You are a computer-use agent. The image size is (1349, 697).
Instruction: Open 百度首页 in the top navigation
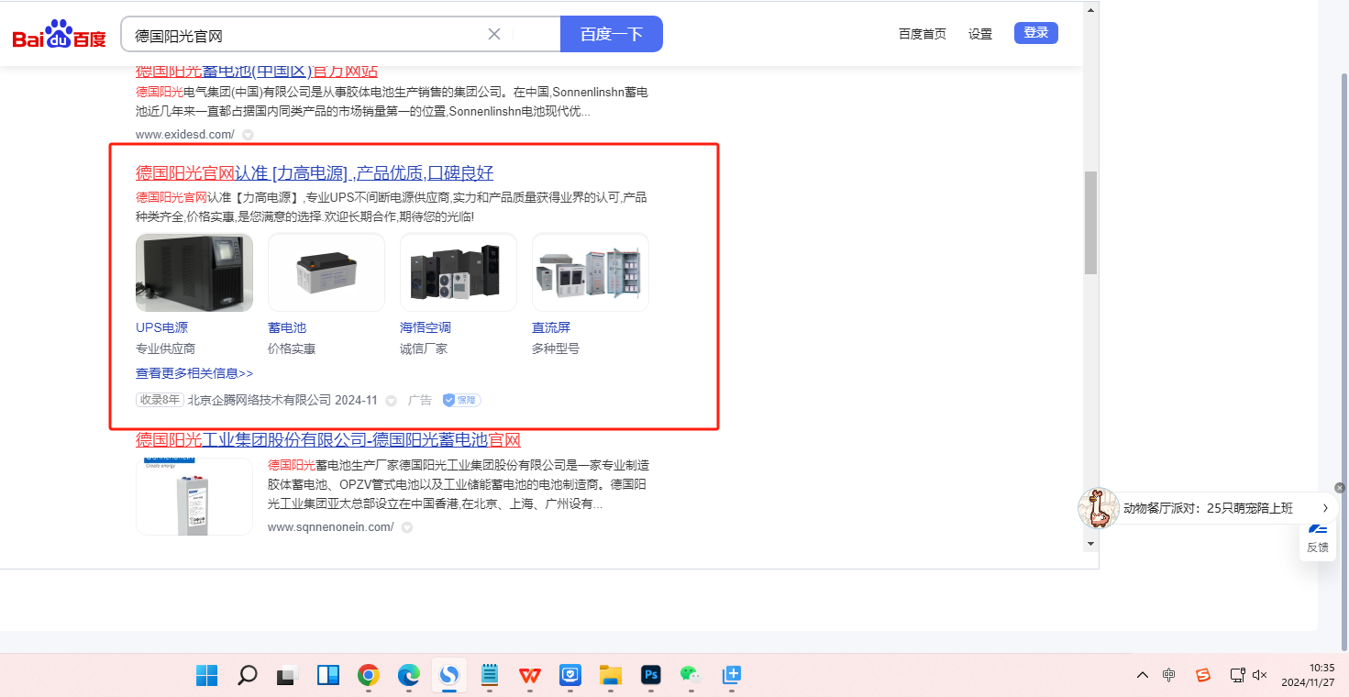tap(922, 34)
